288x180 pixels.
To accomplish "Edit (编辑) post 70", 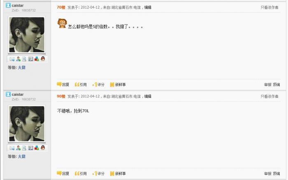I will [148, 7].
